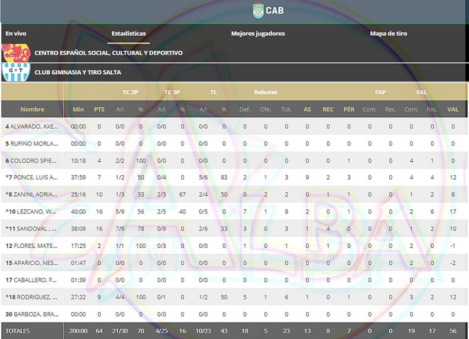Open the Mejores jugadores tab
Viewport: 469px width, 339px height.
coord(258,33)
